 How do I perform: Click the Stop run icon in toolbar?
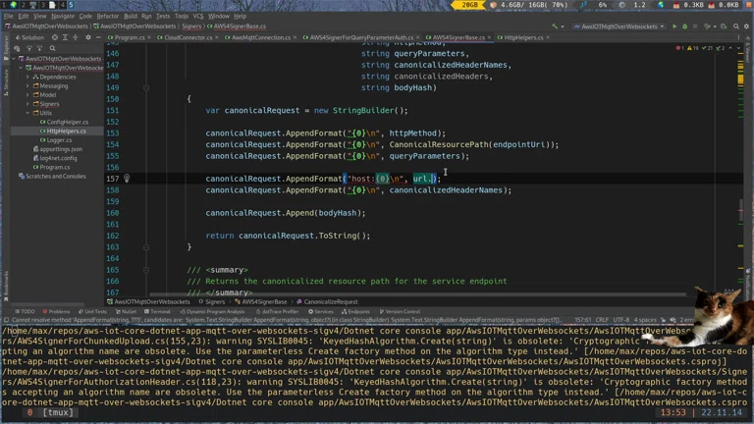pos(695,26)
